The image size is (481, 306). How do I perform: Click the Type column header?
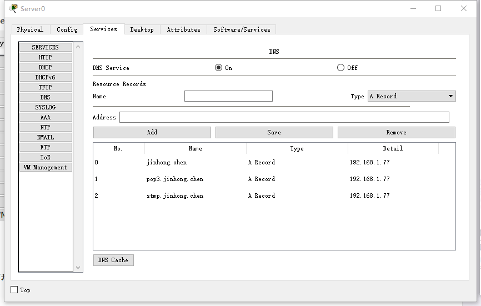tap(297, 148)
